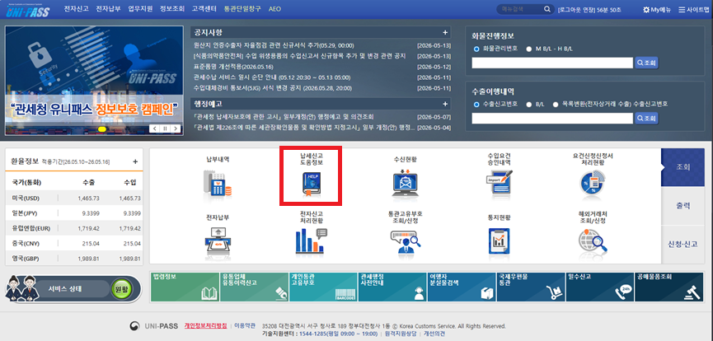Open the 원격지원상담 footer link
713x341 pixels.
402,334
